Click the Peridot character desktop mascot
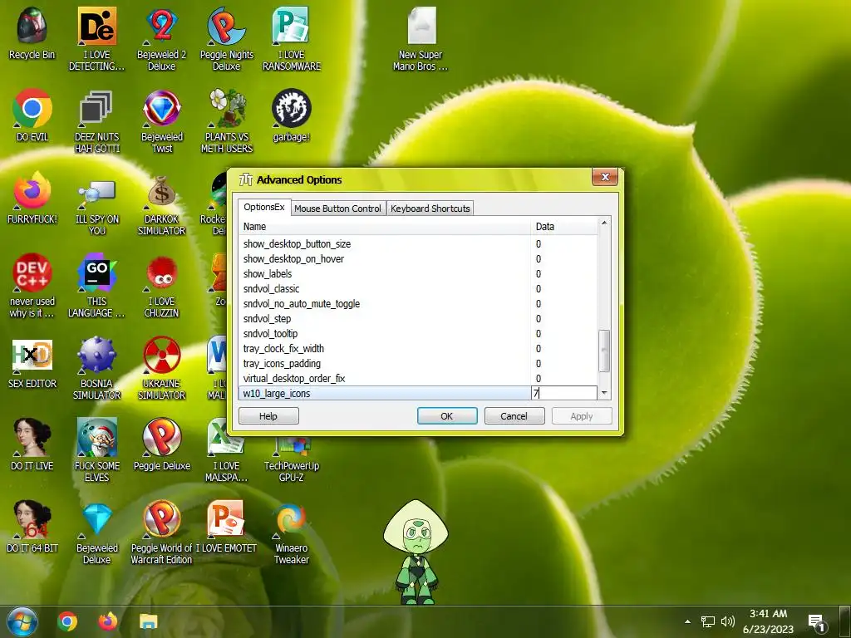This screenshot has height=638, width=851. click(416, 551)
